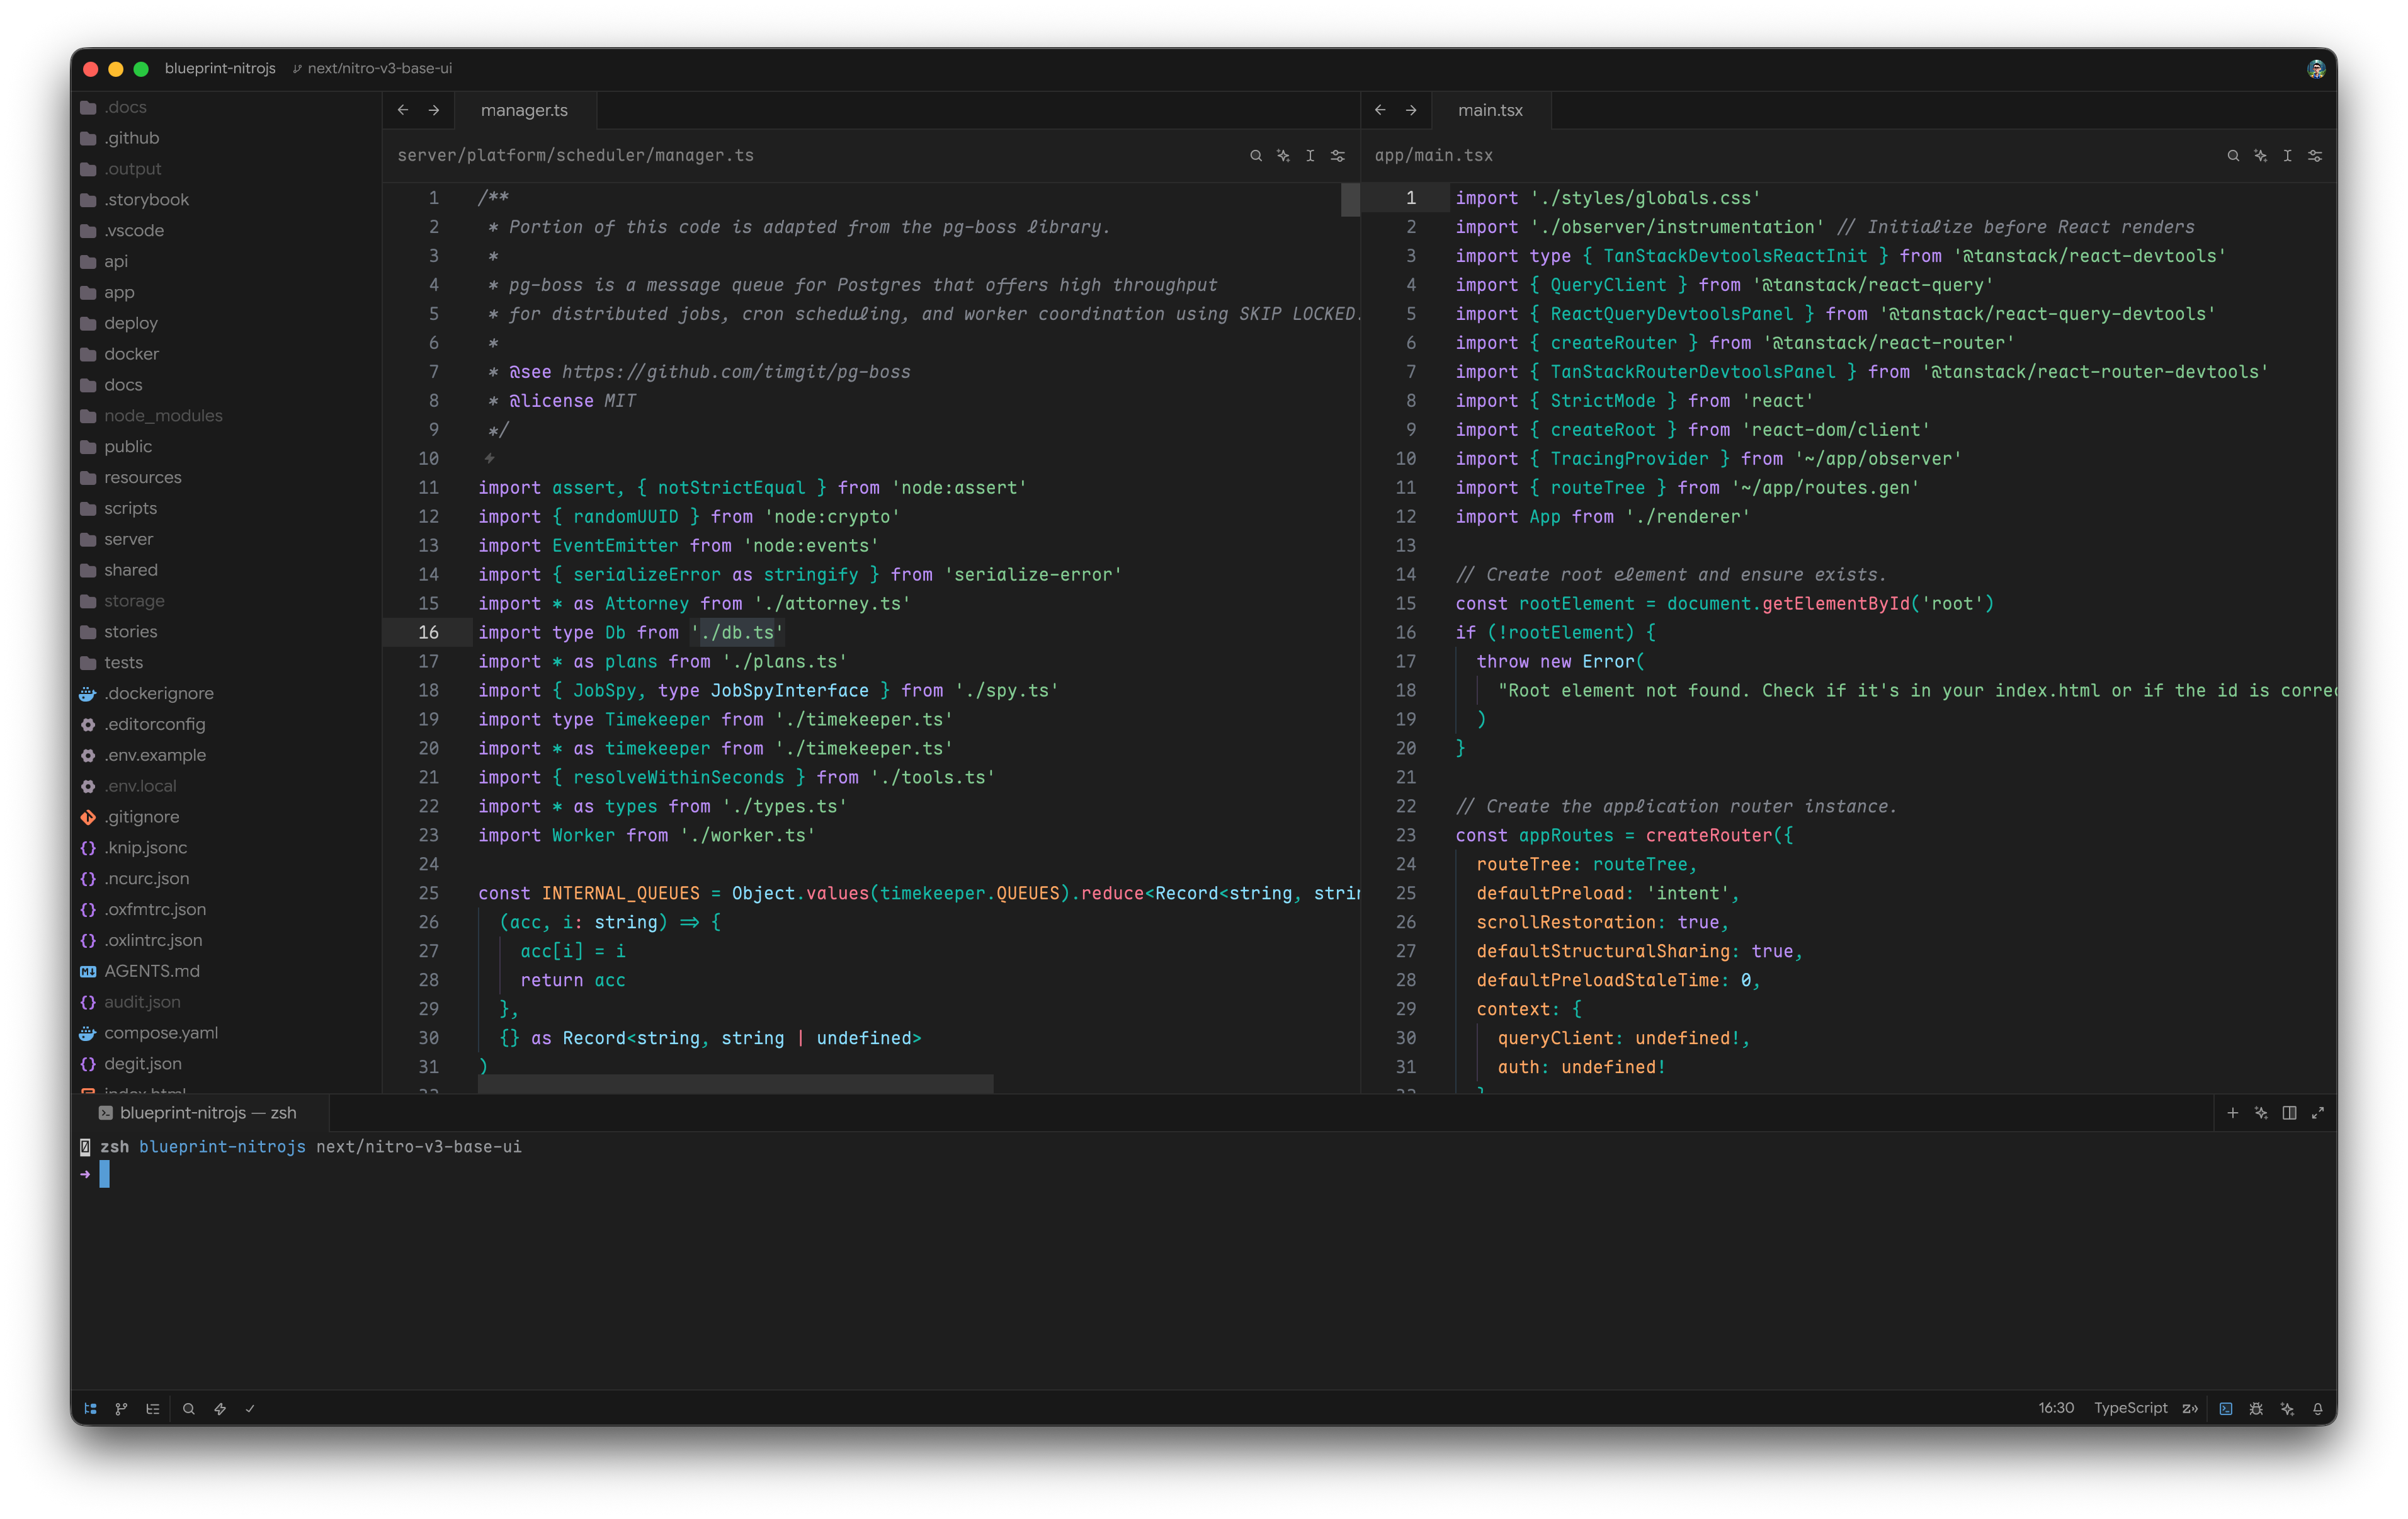2408x1519 pixels.
Task: Click the diagnostics checkmark icon
Action: coord(250,1408)
